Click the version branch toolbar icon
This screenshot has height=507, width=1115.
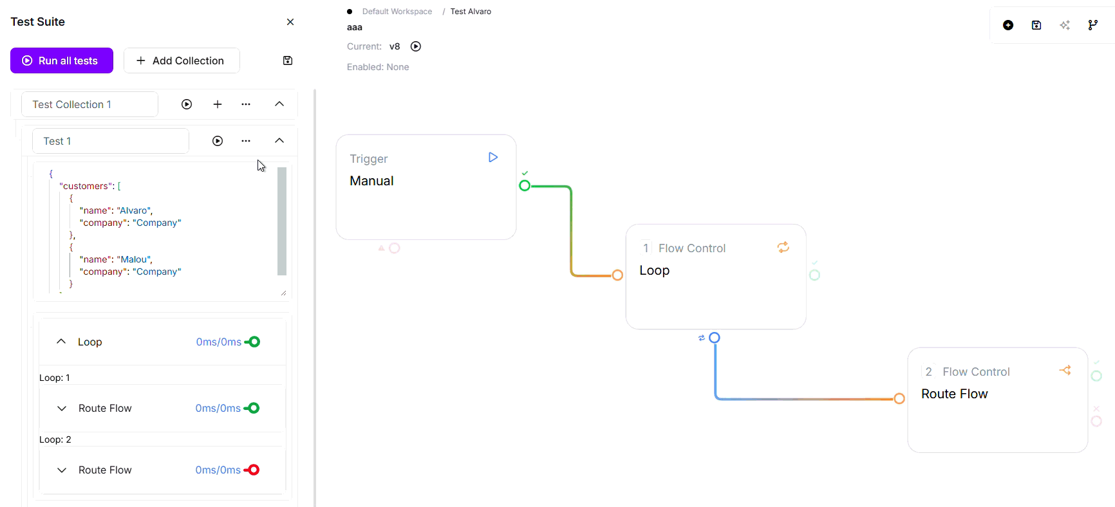[x=1093, y=25]
